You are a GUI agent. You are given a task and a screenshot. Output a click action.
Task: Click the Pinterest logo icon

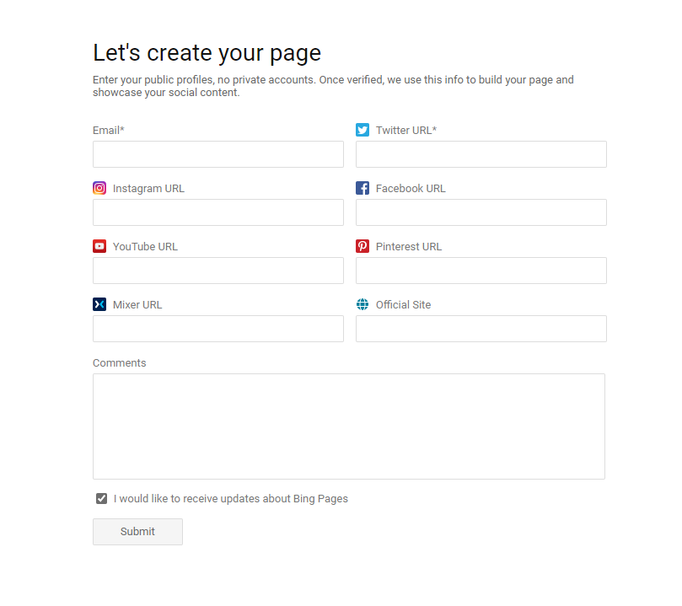tap(362, 246)
